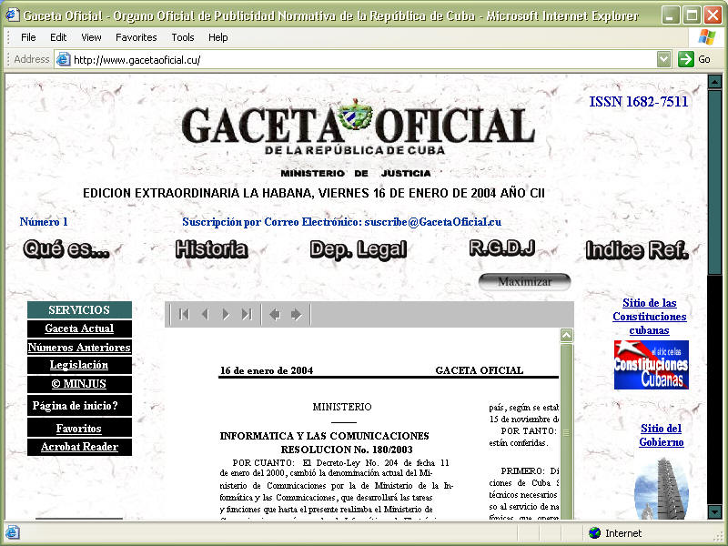The width and height of the screenshot is (728, 546).
Task: Open Sitio de las Constituciones cubanas link
Action: (x=649, y=317)
